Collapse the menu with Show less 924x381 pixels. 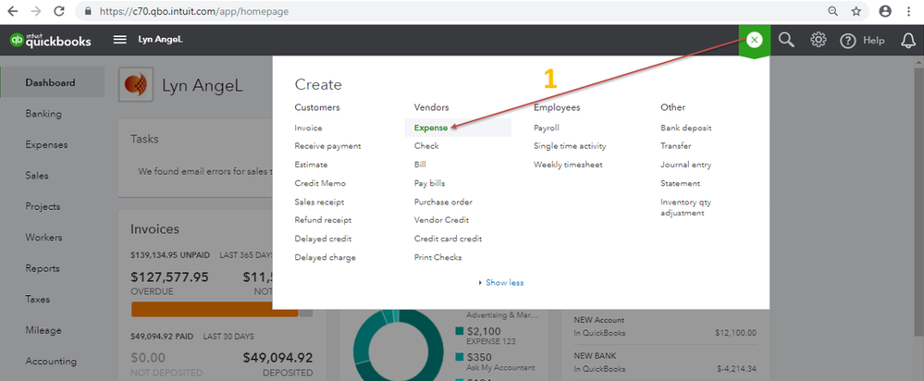(504, 283)
